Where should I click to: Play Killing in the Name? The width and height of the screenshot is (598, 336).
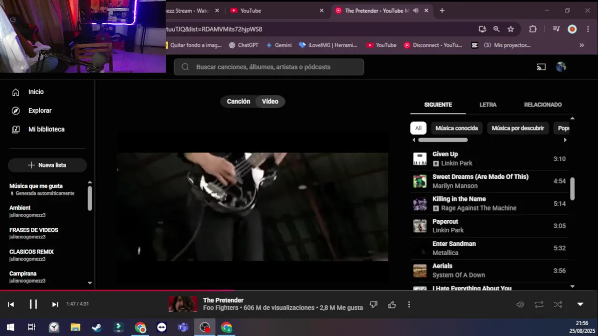point(490,203)
